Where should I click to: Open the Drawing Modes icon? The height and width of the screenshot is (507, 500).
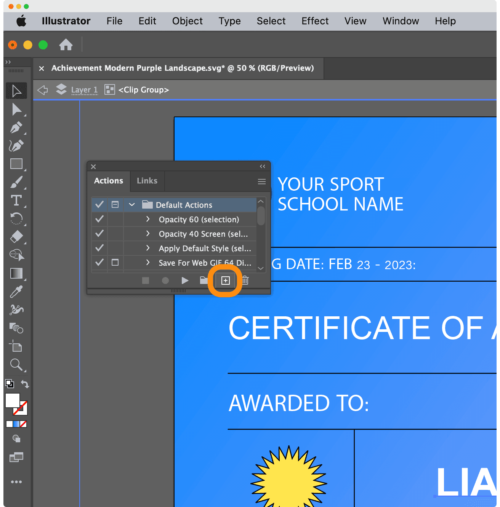[16, 438]
